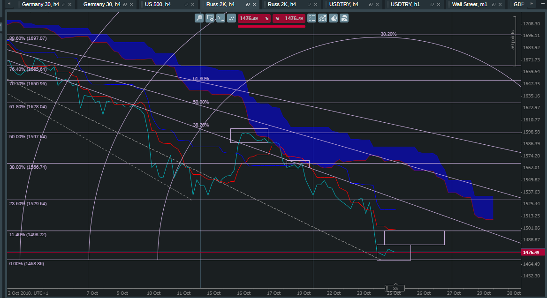Select the 50.00% (1597.64) Fibonacci label

coord(28,137)
